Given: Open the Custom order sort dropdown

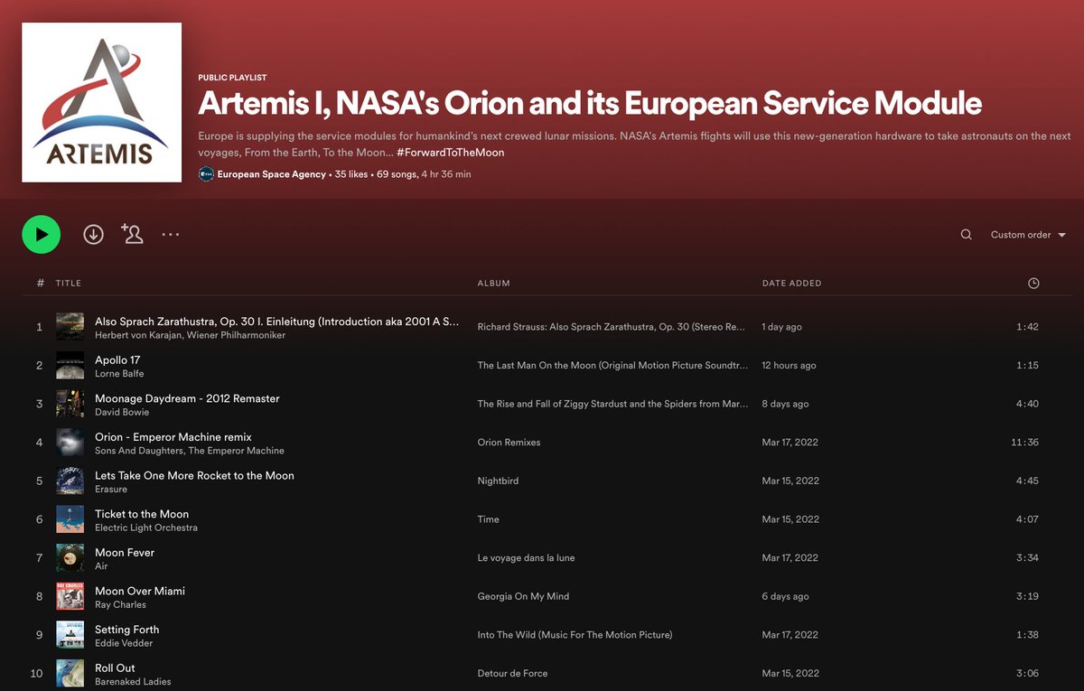Looking at the screenshot, I should pos(1028,235).
